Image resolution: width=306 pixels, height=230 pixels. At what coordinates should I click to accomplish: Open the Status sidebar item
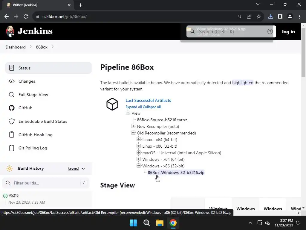(x=48, y=68)
